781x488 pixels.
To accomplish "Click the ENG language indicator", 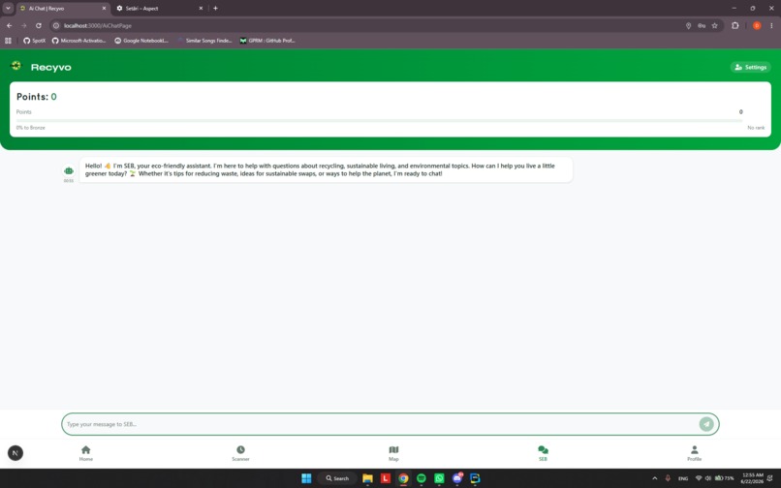I will (x=683, y=478).
